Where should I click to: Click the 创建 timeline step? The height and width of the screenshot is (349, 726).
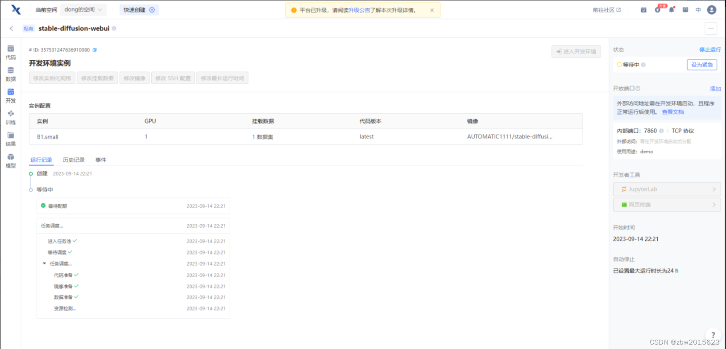pos(42,174)
